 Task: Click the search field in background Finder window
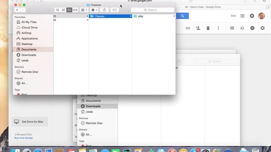pyautogui.click(x=217, y=61)
